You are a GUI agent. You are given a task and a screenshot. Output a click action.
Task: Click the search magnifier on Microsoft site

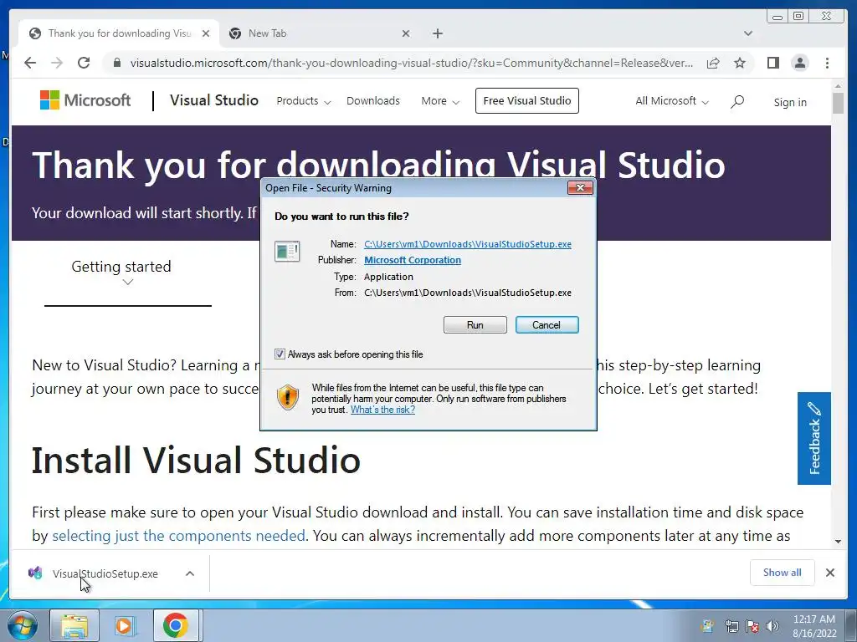[x=736, y=101]
